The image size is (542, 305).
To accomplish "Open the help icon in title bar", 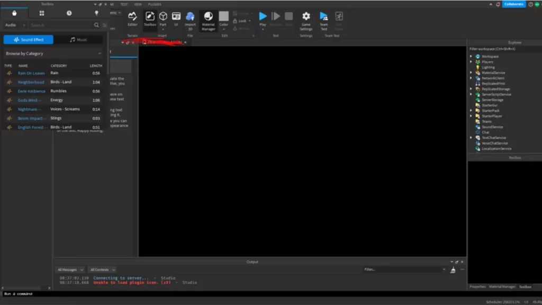I will pyautogui.click(x=530, y=4).
